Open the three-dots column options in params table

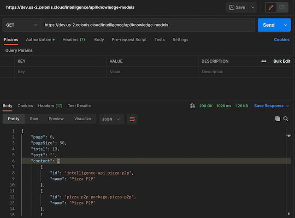264,61
